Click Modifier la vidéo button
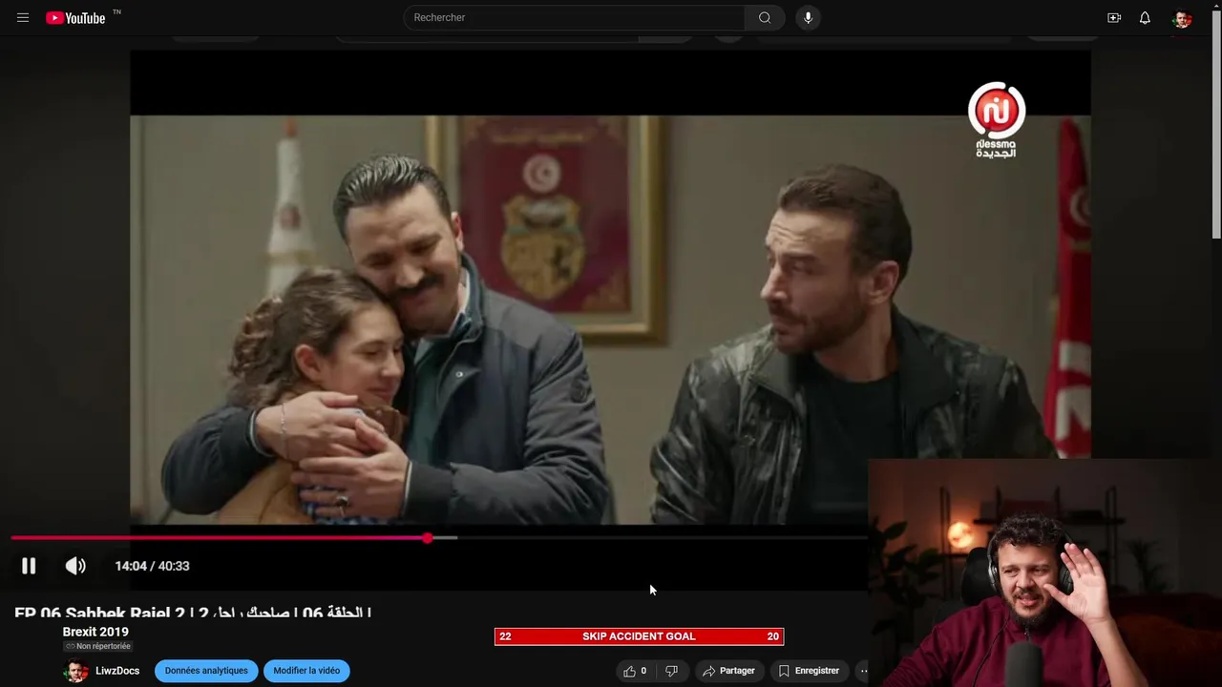This screenshot has width=1222, height=687. [x=306, y=671]
